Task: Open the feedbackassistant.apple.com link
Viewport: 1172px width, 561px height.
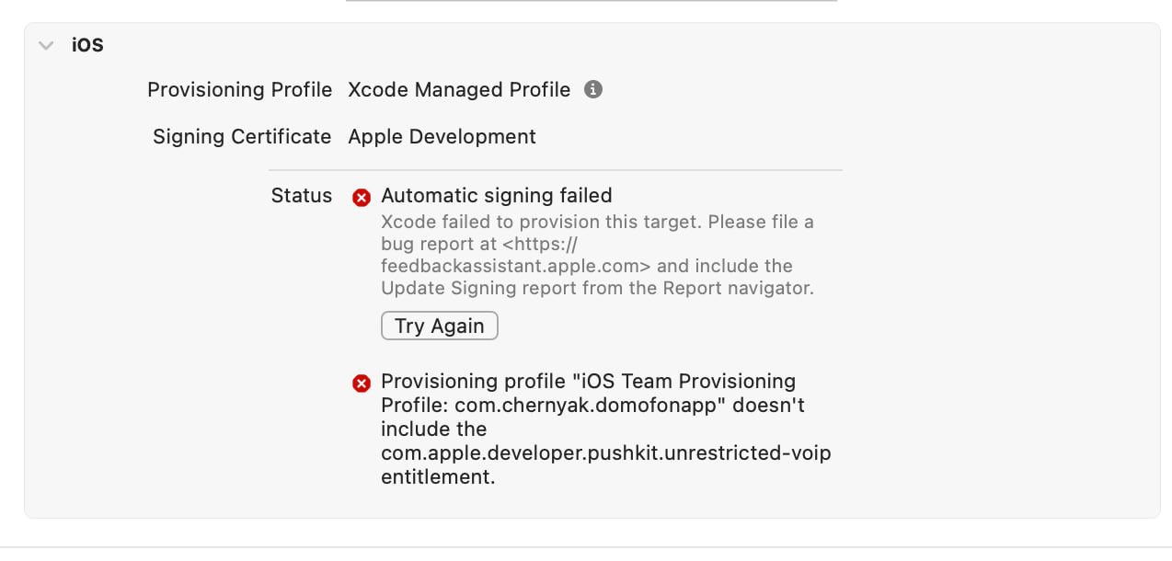Action: pos(516,266)
